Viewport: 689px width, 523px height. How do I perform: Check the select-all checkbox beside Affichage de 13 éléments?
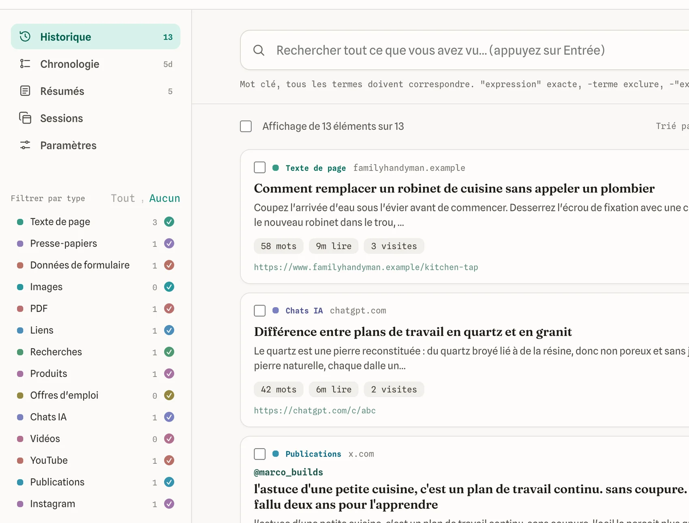click(246, 126)
